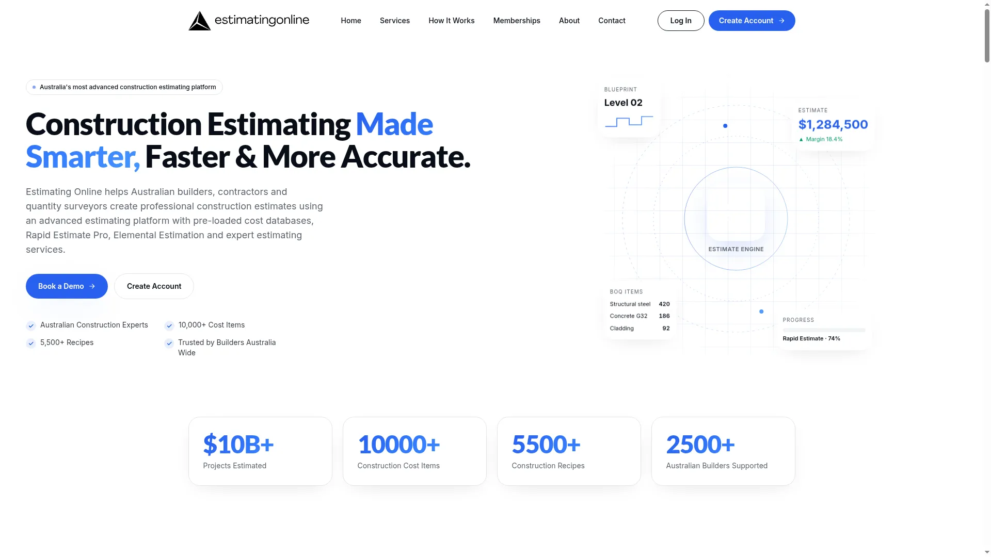Open the Contact nav link

(x=612, y=21)
